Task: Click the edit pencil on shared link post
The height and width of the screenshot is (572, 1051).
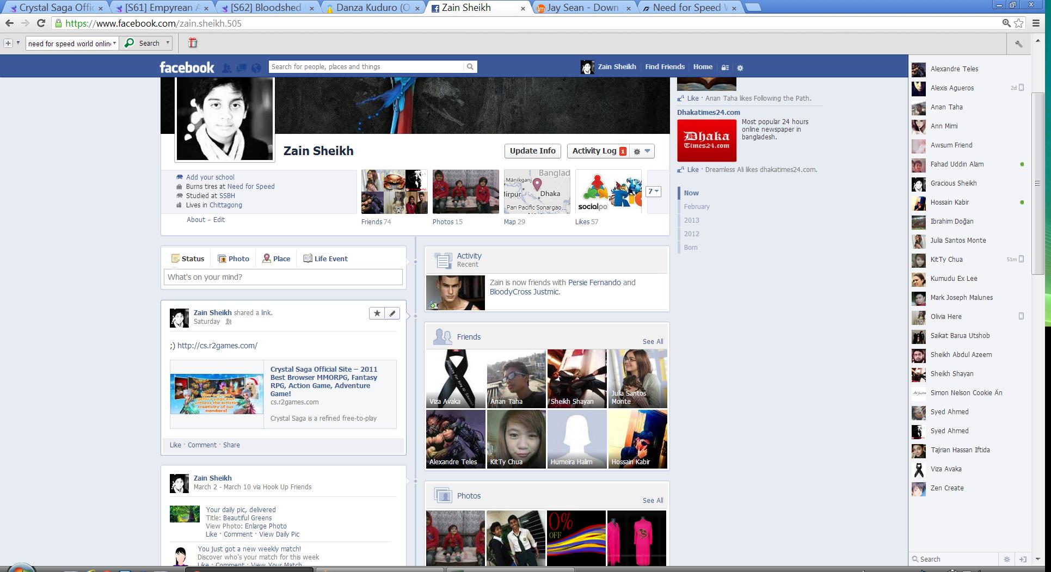Action: click(x=392, y=313)
